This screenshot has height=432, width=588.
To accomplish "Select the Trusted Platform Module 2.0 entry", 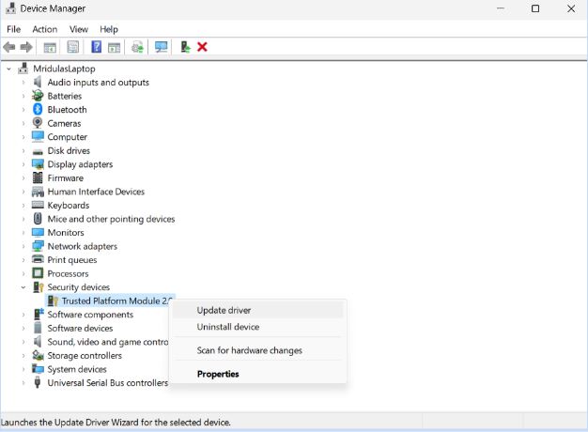I will click(117, 301).
